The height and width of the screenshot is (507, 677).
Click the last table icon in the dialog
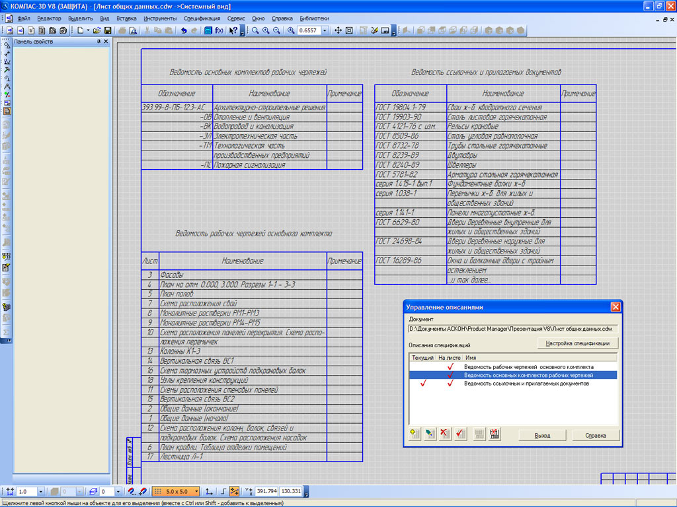[495, 434]
